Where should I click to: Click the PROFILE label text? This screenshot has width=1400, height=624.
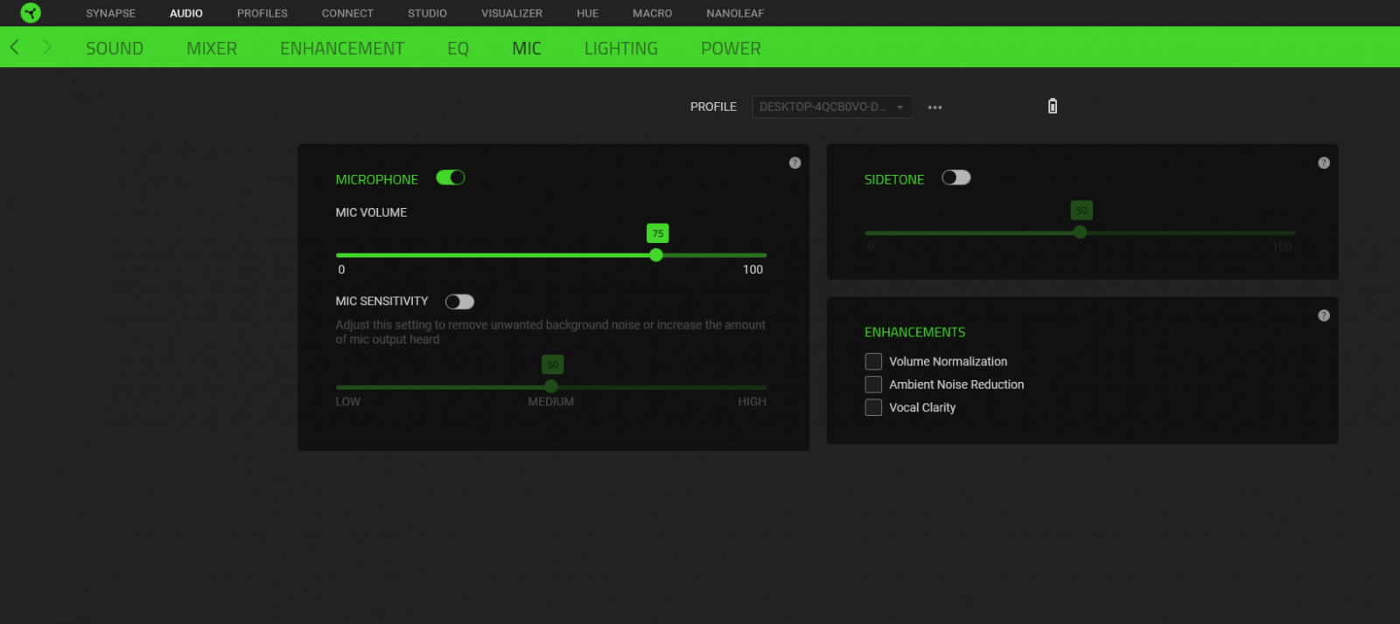click(x=713, y=107)
